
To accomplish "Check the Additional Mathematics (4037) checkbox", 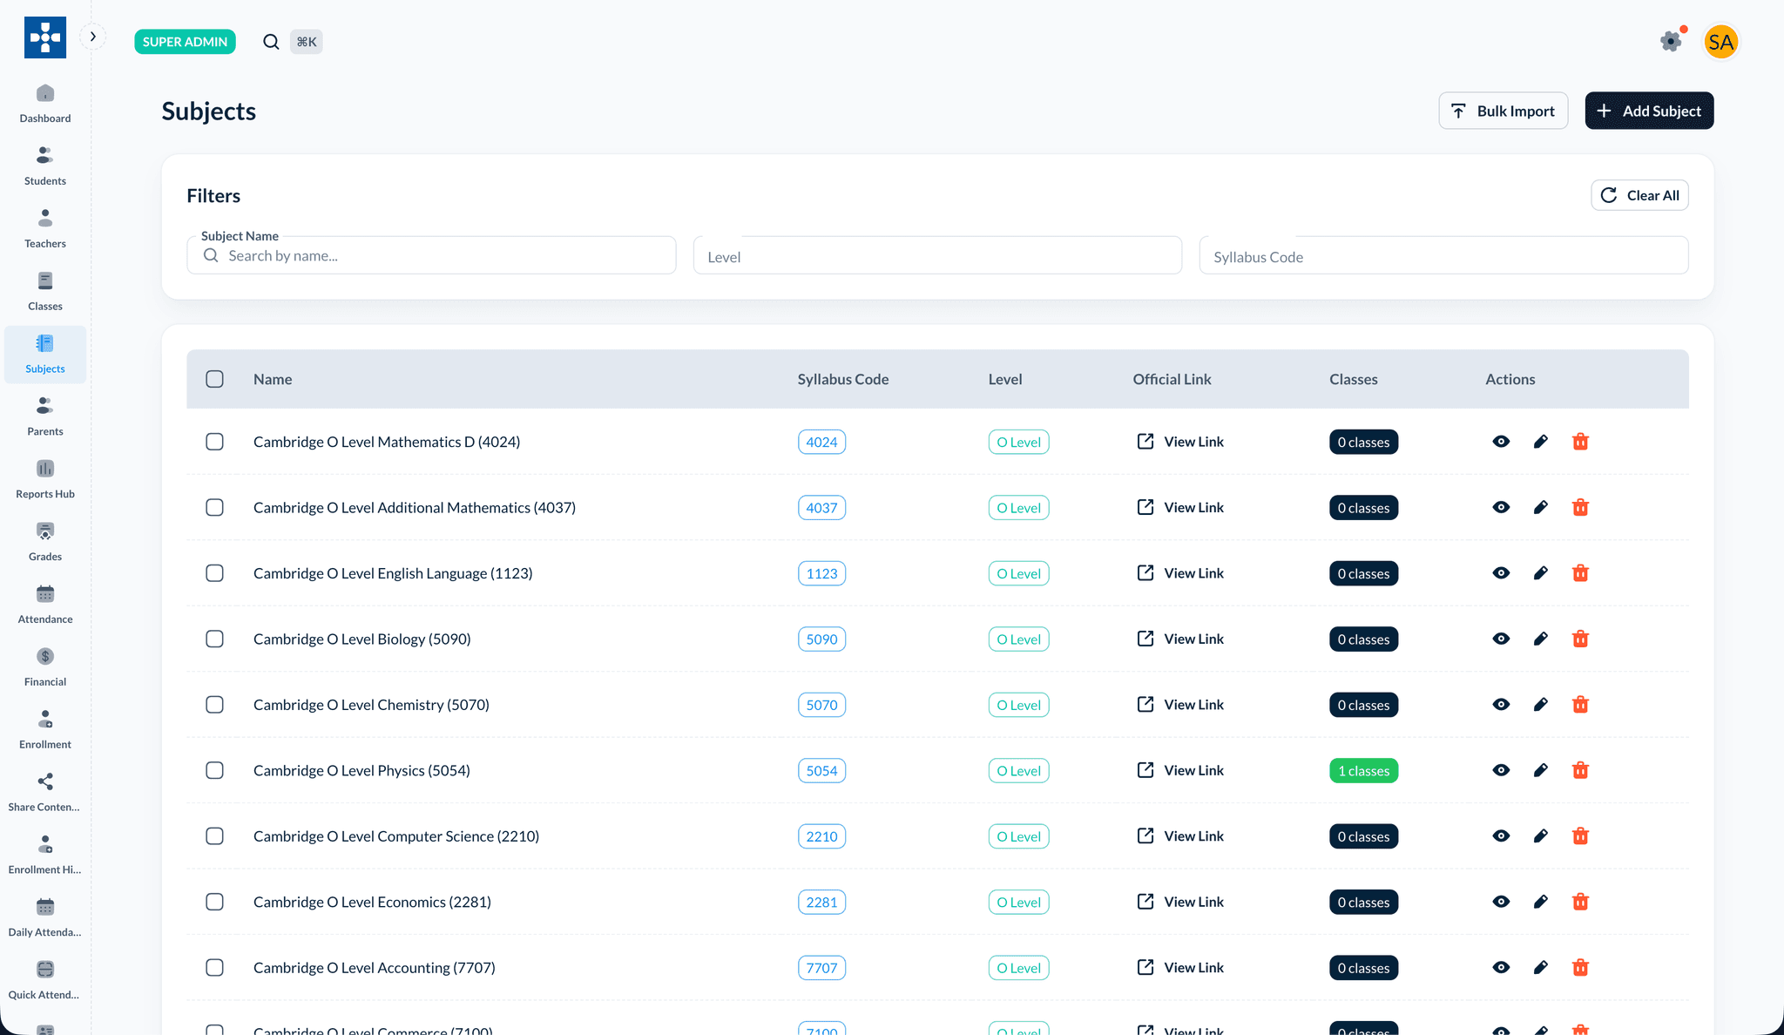I will [214, 507].
